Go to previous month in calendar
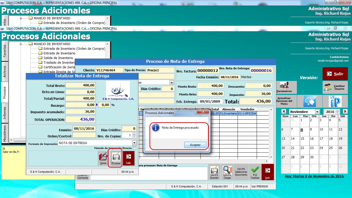The width and height of the screenshot is (352, 198). 284,112
